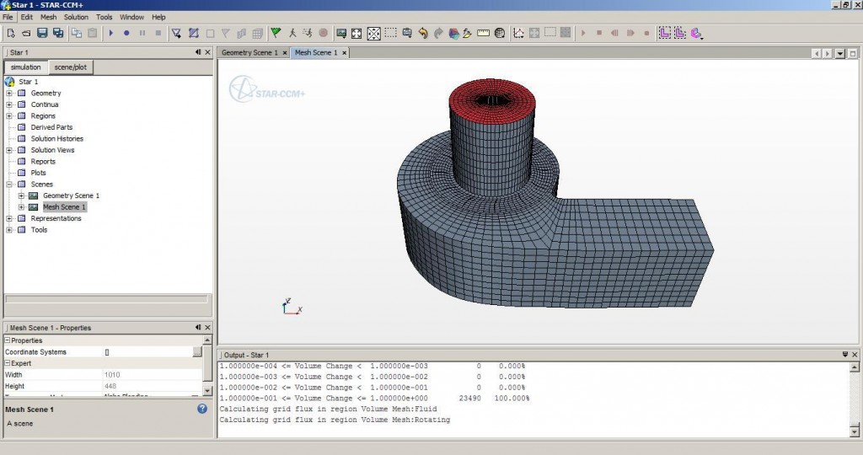Click the ruler measure distance icon
This screenshot has width=863, height=455.
tap(483, 33)
